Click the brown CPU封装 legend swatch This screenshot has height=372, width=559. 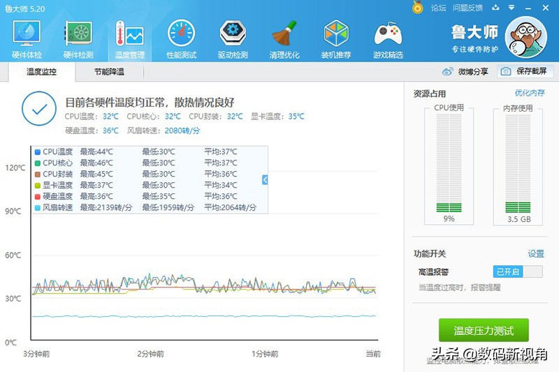(x=38, y=174)
